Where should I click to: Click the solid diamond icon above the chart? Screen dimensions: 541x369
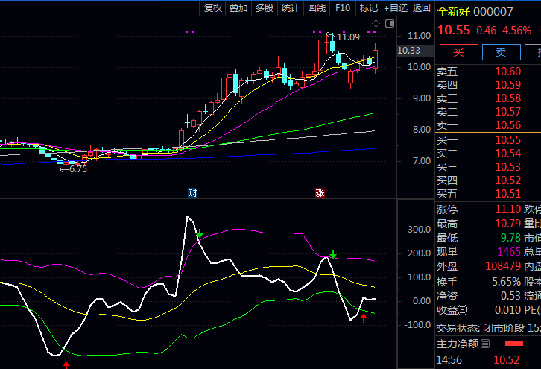pos(388,24)
